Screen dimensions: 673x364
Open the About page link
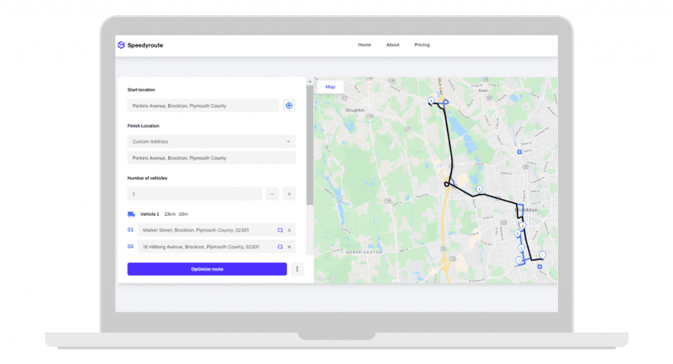pos(393,45)
